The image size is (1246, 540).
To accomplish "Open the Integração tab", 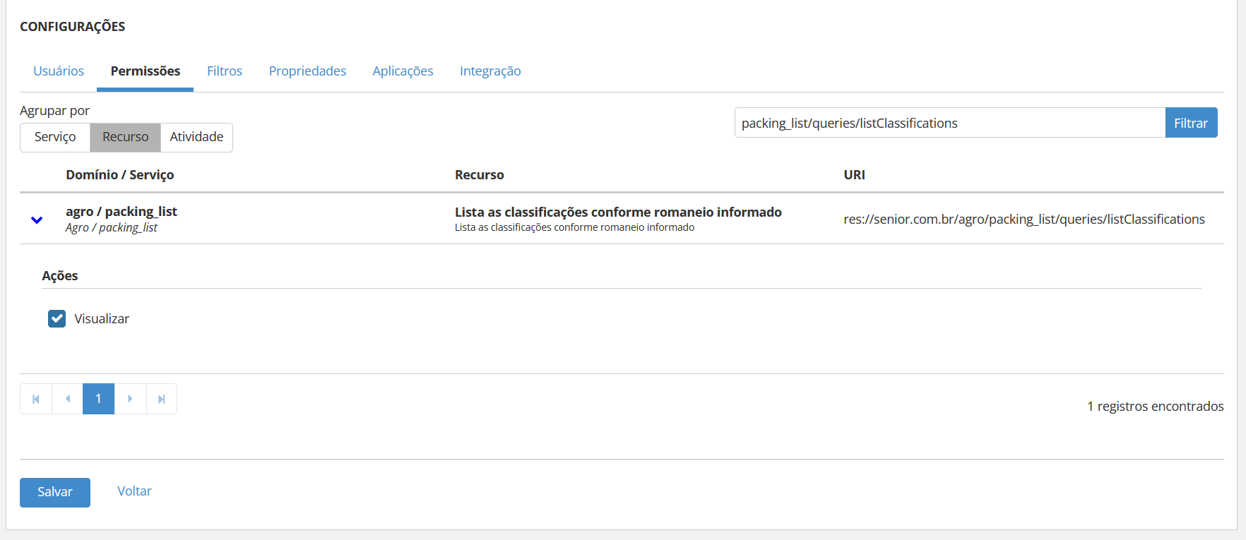I will coord(490,71).
